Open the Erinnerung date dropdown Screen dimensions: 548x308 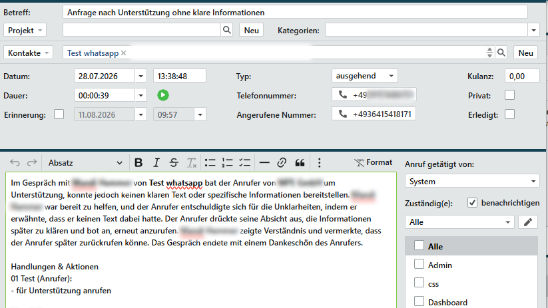(x=141, y=114)
